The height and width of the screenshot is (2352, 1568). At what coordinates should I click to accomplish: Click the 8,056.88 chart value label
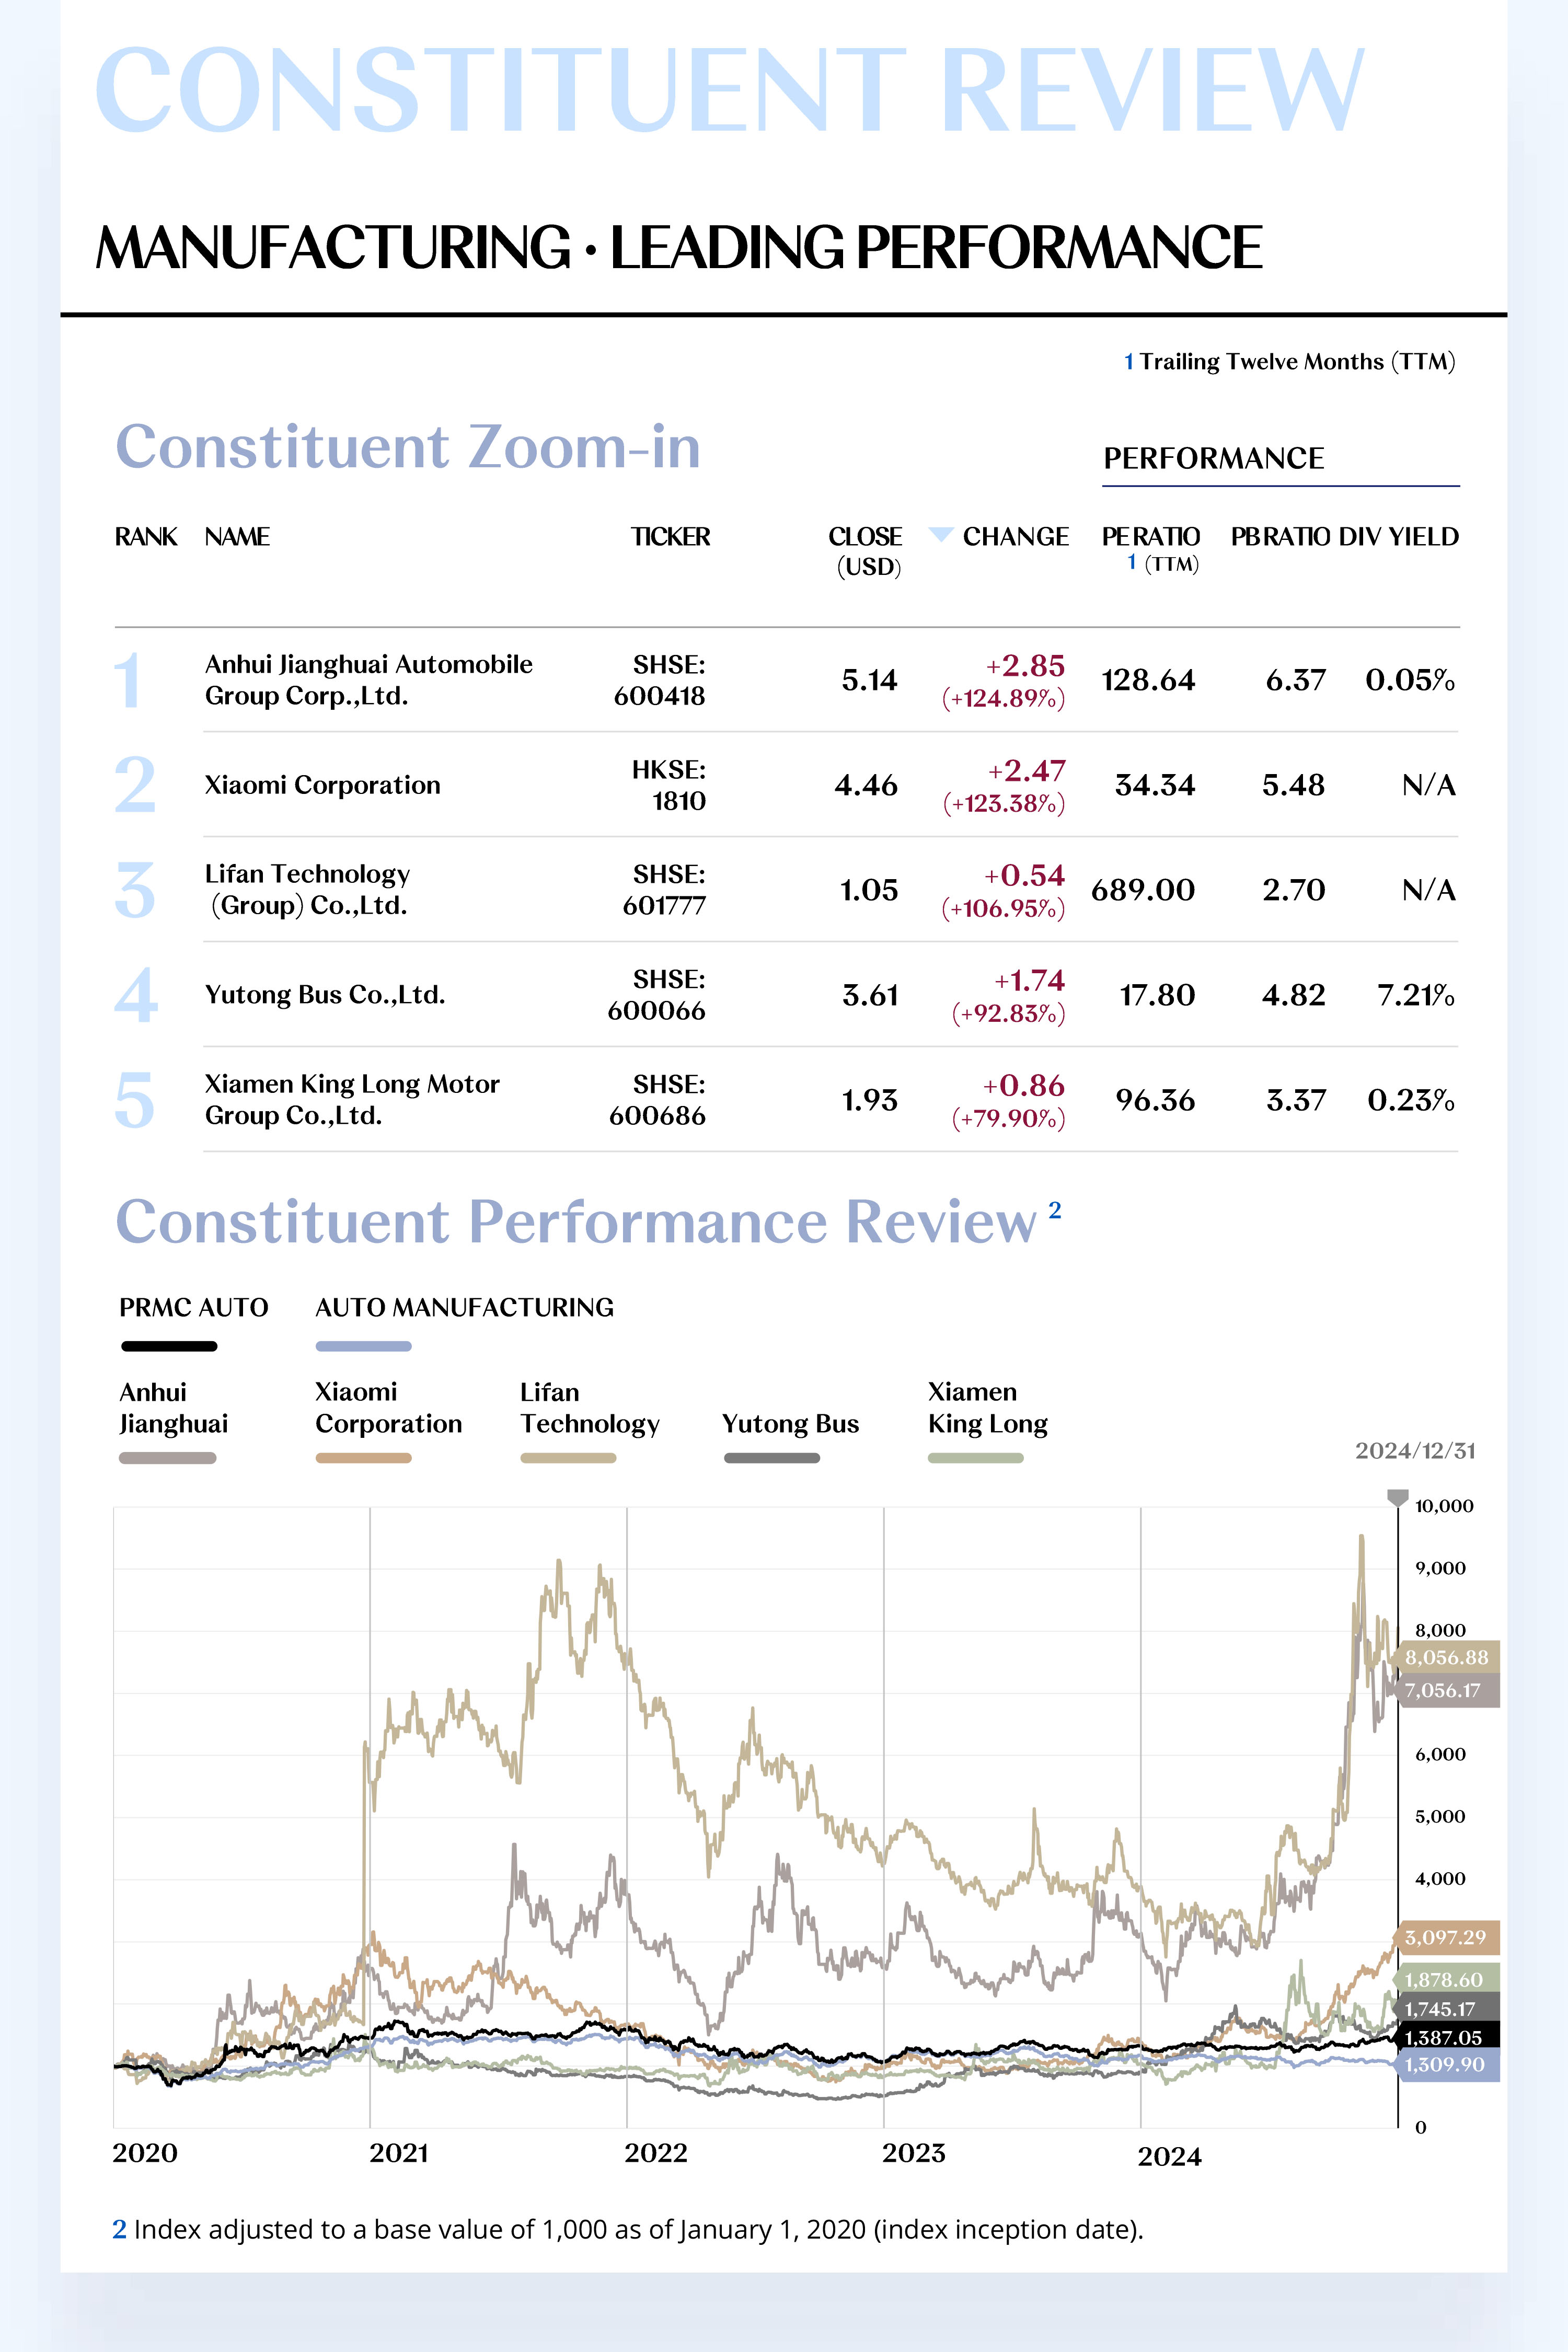coord(1446,1657)
